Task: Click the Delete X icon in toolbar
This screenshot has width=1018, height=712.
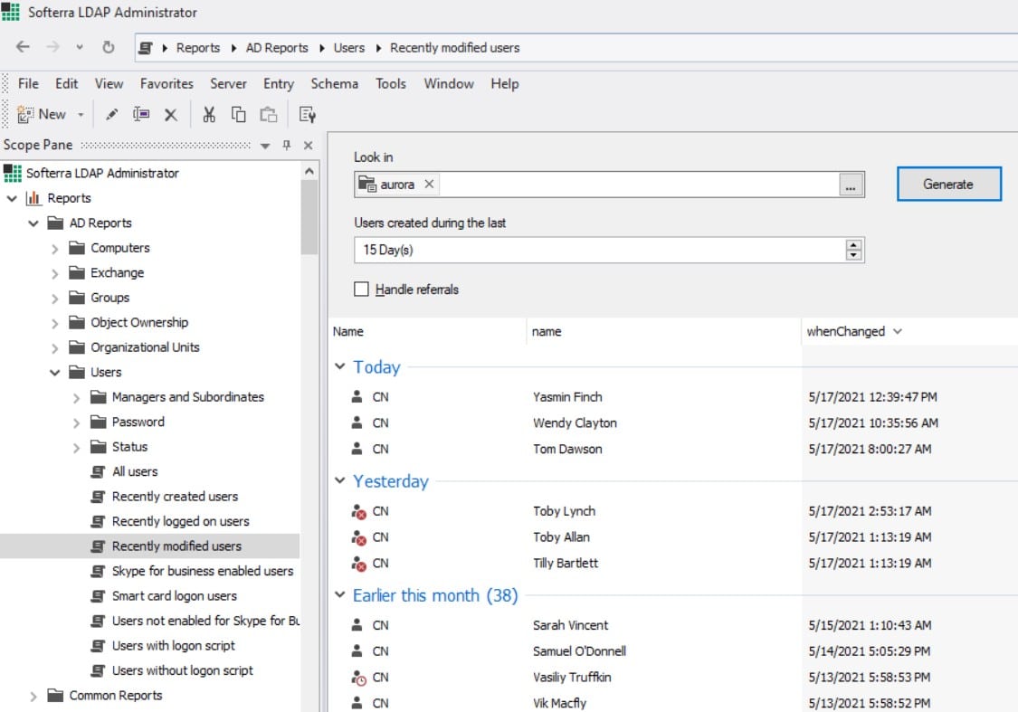Action: [170, 114]
